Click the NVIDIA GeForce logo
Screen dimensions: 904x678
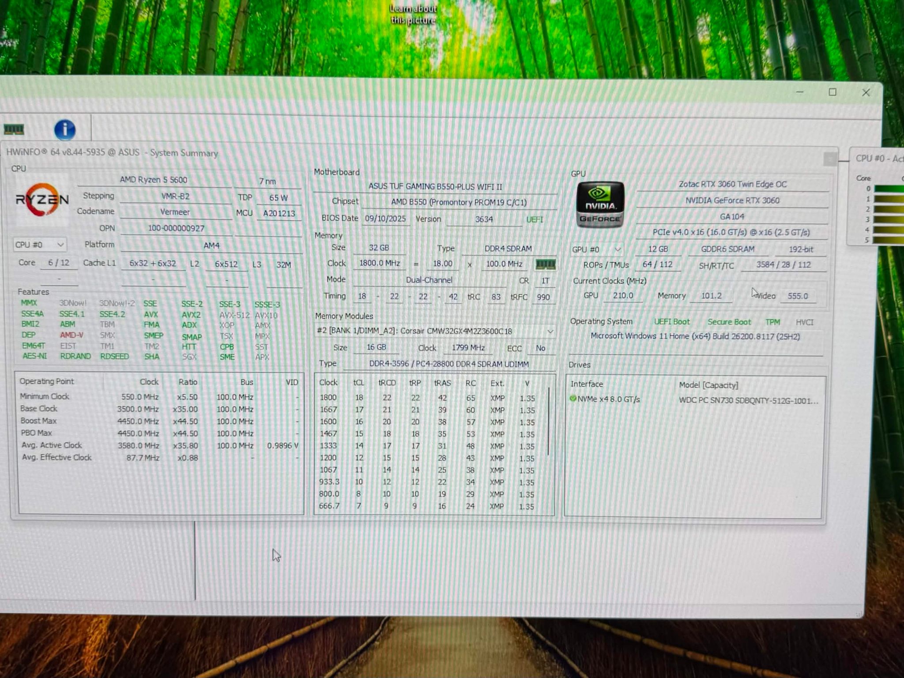pyautogui.click(x=600, y=205)
